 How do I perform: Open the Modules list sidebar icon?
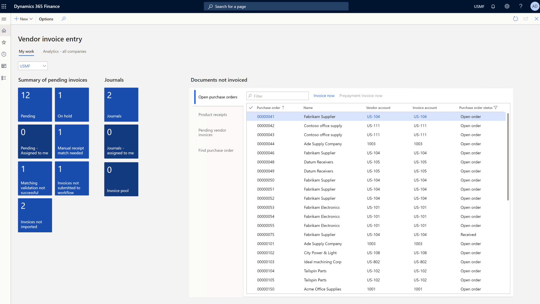pos(4,78)
